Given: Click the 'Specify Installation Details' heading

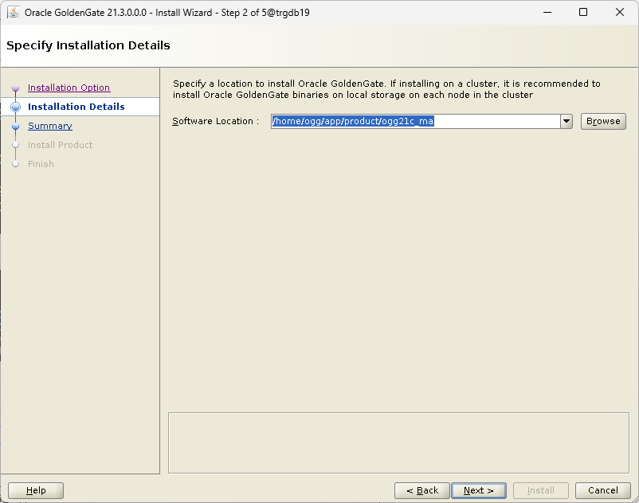Looking at the screenshot, I should 88,45.
